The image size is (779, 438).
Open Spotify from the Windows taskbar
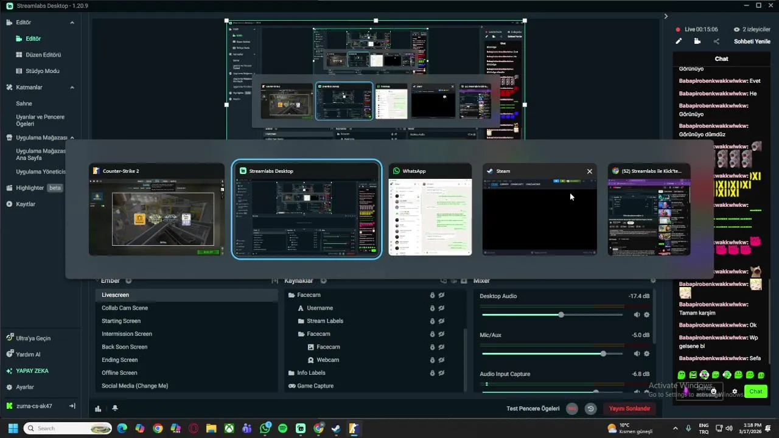(282, 428)
